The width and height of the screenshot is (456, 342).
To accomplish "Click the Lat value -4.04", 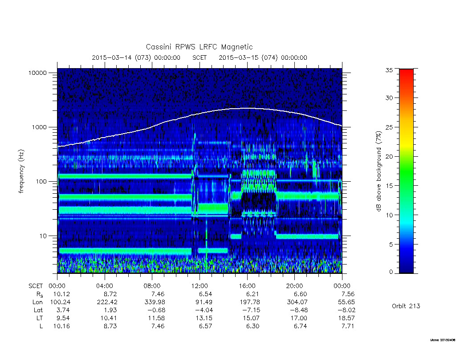I will coord(204,310).
